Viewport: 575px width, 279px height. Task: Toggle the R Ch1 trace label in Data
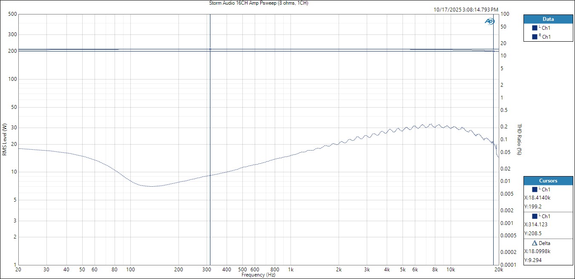tap(546, 37)
